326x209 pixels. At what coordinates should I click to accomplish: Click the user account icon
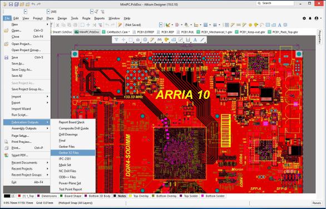click(317, 18)
